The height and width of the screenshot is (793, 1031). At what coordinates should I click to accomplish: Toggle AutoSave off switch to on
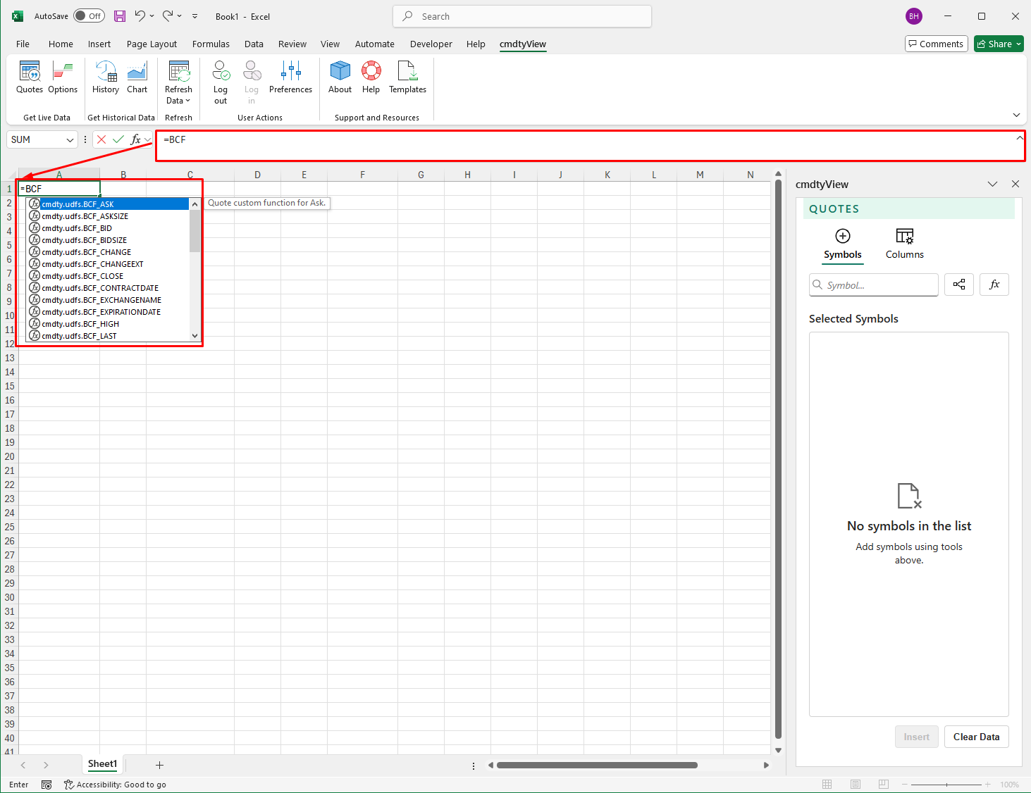coord(89,15)
